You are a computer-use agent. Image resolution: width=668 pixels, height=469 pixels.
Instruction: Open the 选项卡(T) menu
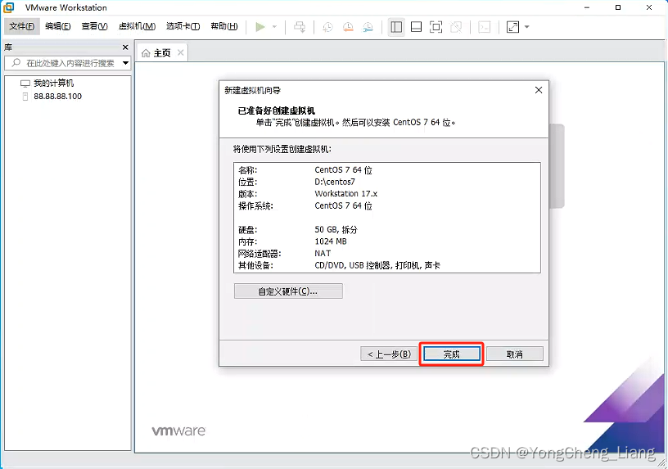(183, 26)
